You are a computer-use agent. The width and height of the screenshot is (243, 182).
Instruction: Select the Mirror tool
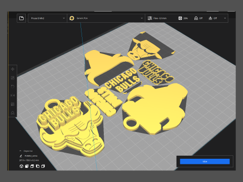13,96
